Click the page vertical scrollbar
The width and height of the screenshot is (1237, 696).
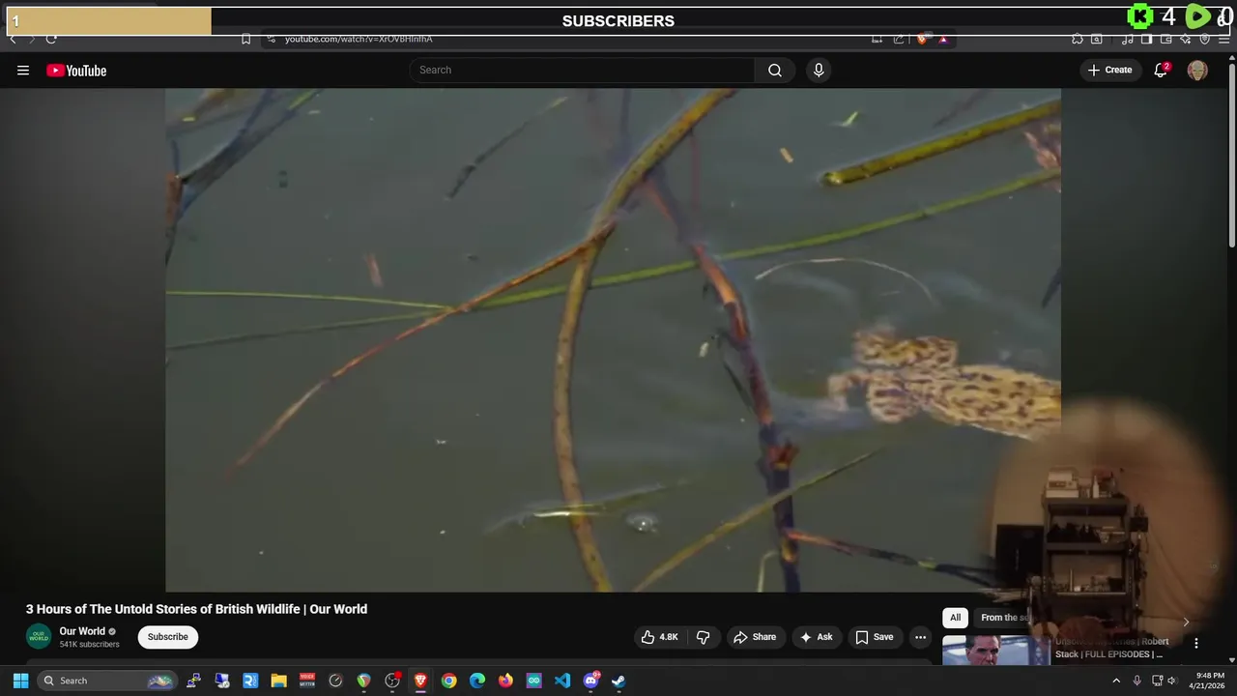tap(1231, 153)
